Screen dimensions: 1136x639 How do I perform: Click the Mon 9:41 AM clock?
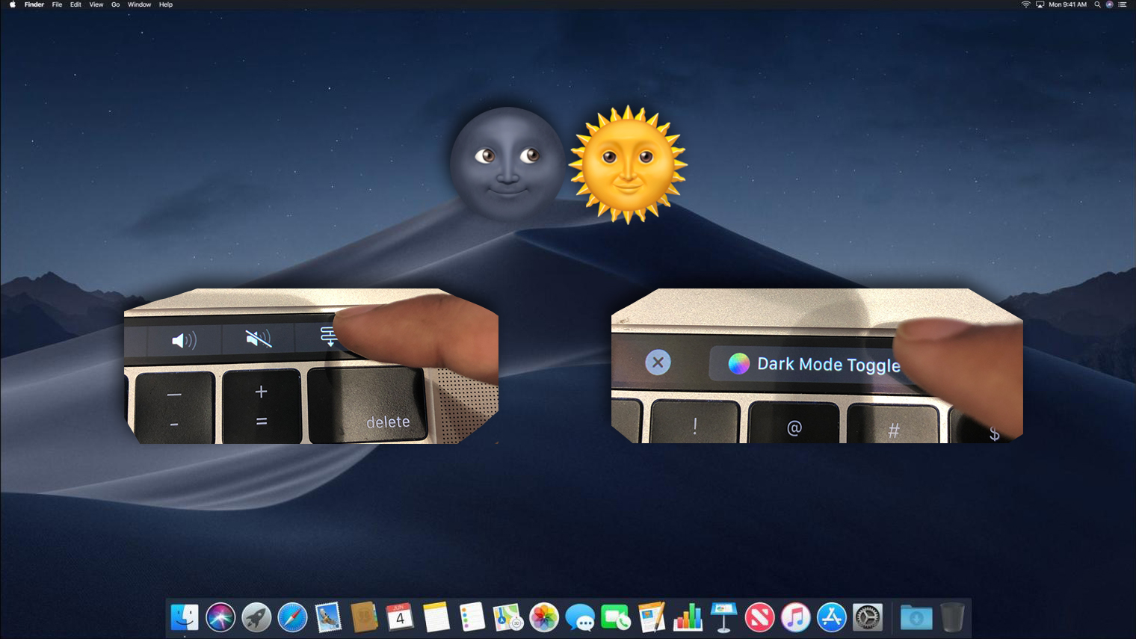click(1067, 4)
